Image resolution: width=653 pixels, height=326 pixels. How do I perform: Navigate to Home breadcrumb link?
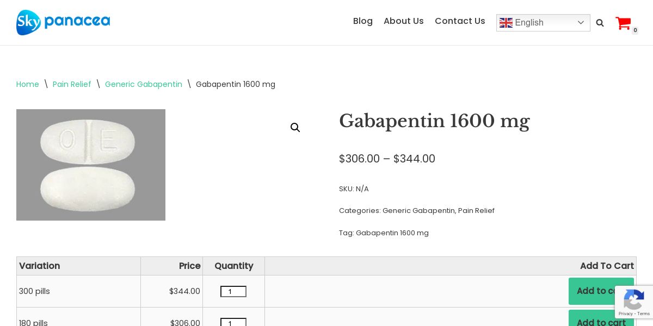coord(28,84)
